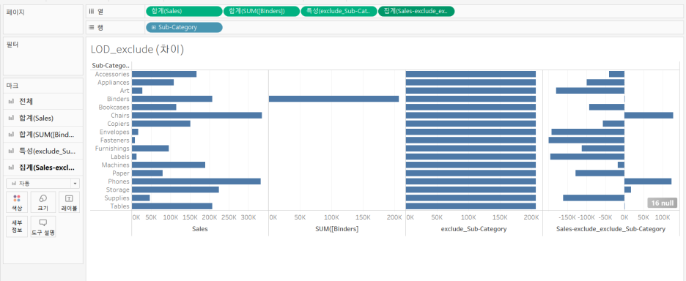Select the Tables row label

(119, 206)
